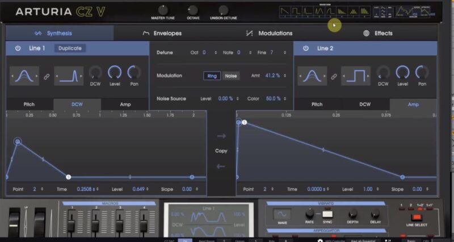Open the Effects tab

click(378, 34)
